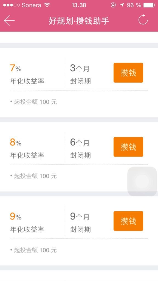
Task: Tap the 好规划·攒钱助手 page title
Action: (x=79, y=21)
